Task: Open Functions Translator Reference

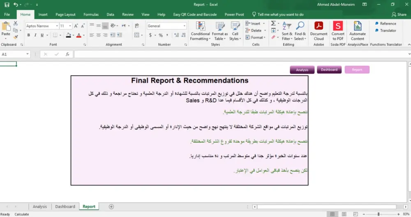Action: (x=386, y=23)
